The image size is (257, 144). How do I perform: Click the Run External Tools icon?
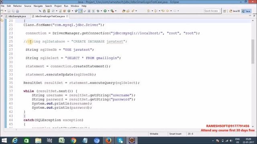112,11
